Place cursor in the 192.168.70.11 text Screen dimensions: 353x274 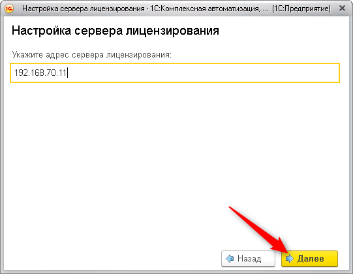coord(40,73)
